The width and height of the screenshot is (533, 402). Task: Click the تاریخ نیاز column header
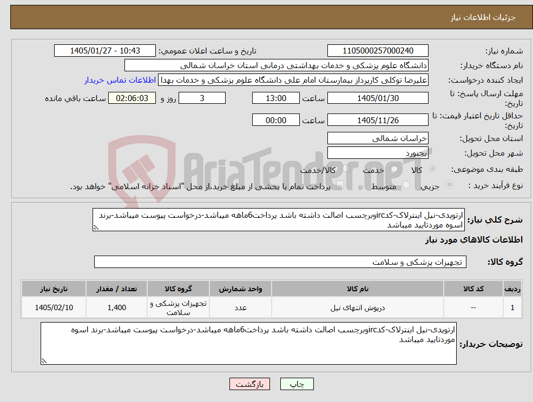54,289
